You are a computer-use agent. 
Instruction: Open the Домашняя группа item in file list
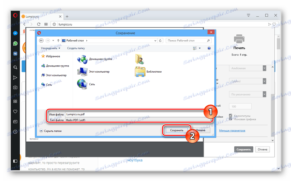pos(95,59)
